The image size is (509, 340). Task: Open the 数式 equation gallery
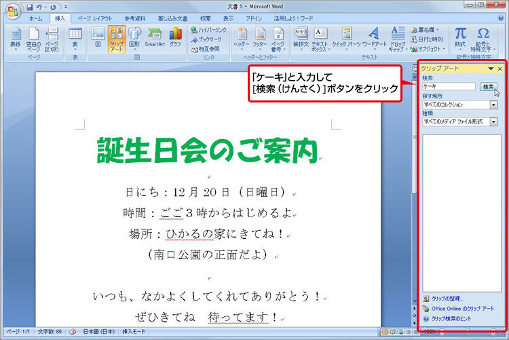(x=460, y=39)
